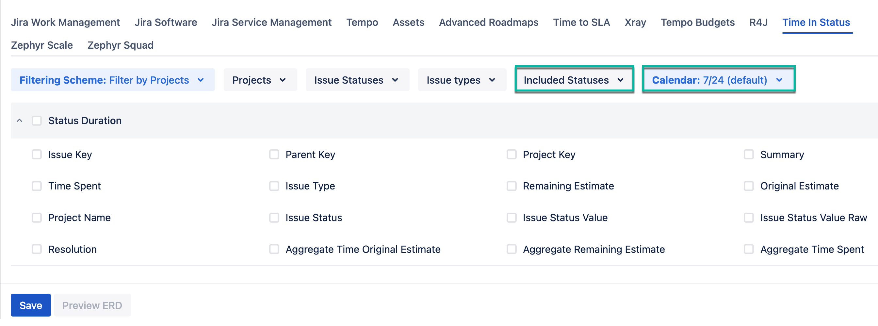Image resolution: width=878 pixels, height=326 pixels.
Task: Open the Zephyr Scale tab
Action: [x=41, y=45]
